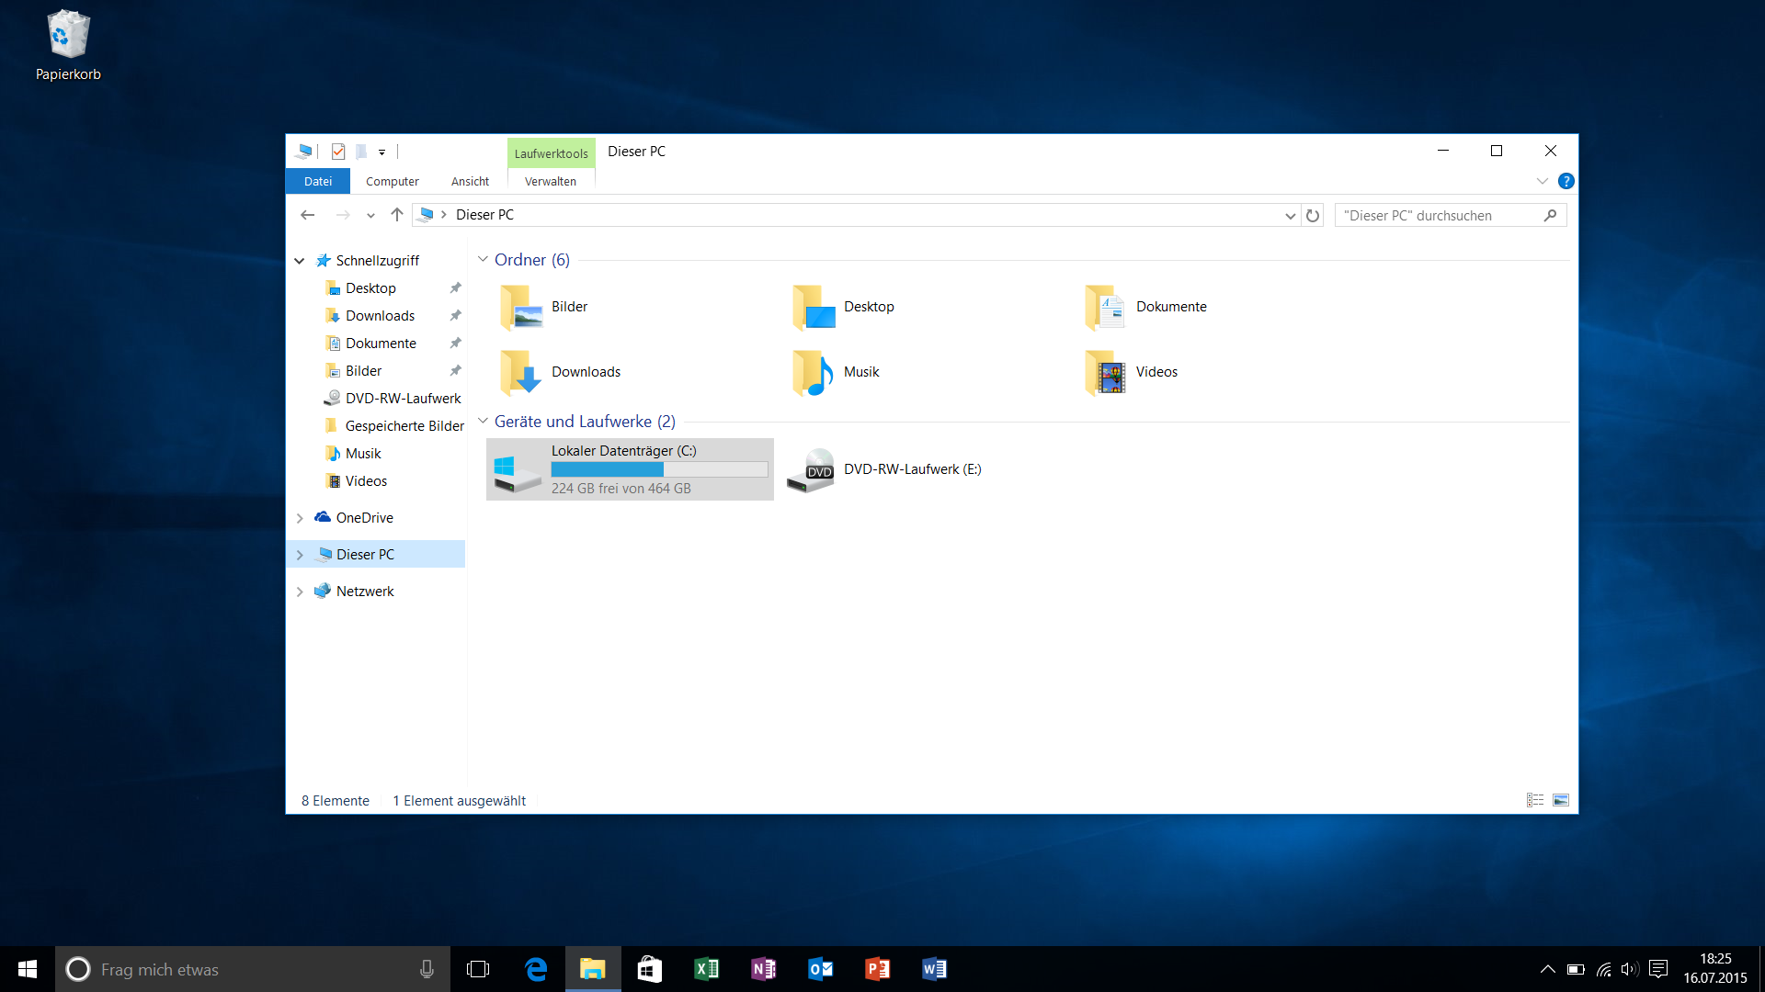Open Microsoft Edge from the taskbar
Screen dimensions: 1765x992
coord(536,969)
